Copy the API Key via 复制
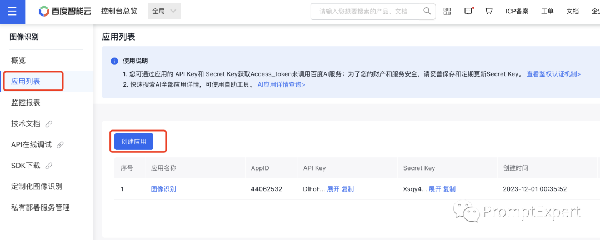This screenshot has height=240, width=600. click(348, 189)
